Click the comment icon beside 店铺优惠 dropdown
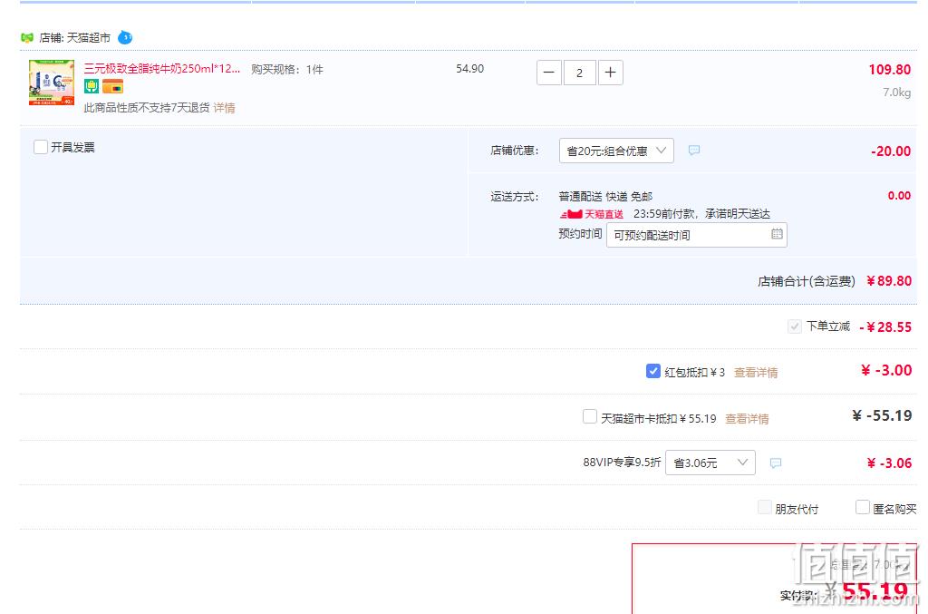Image resolution: width=928 pixels, height=614 pixels. (x=694, y=151)
